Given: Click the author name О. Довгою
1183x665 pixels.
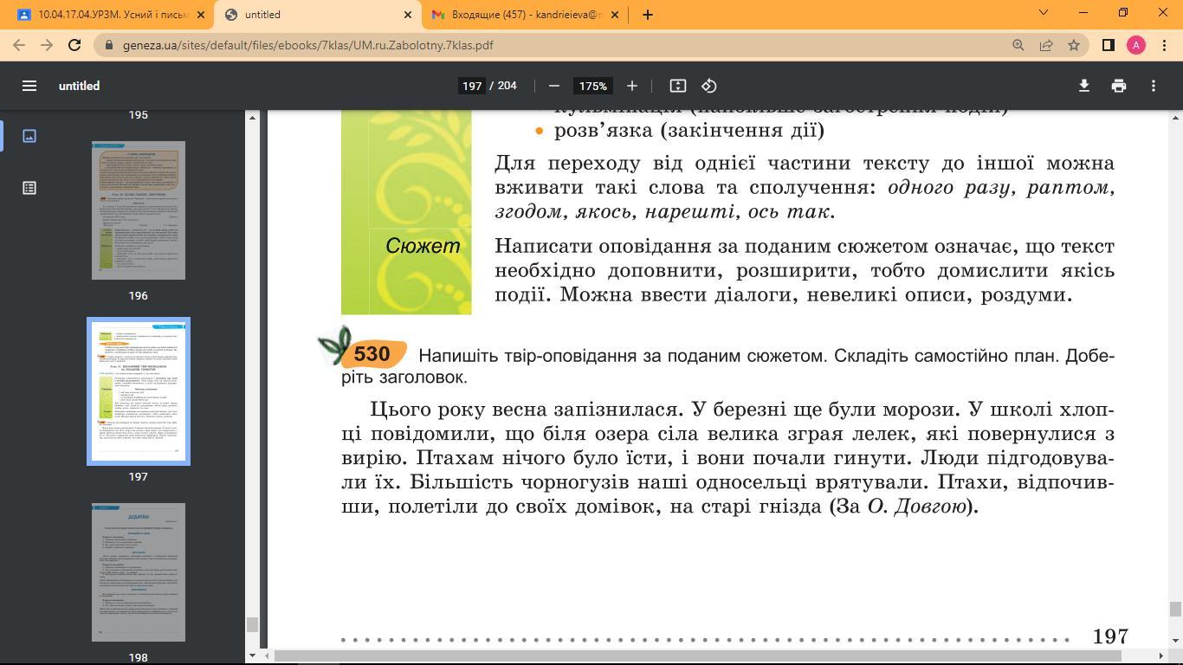Looking at the screenshot, I should [x=915, y=506].
